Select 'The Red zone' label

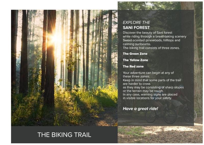[x=133, y=67]
